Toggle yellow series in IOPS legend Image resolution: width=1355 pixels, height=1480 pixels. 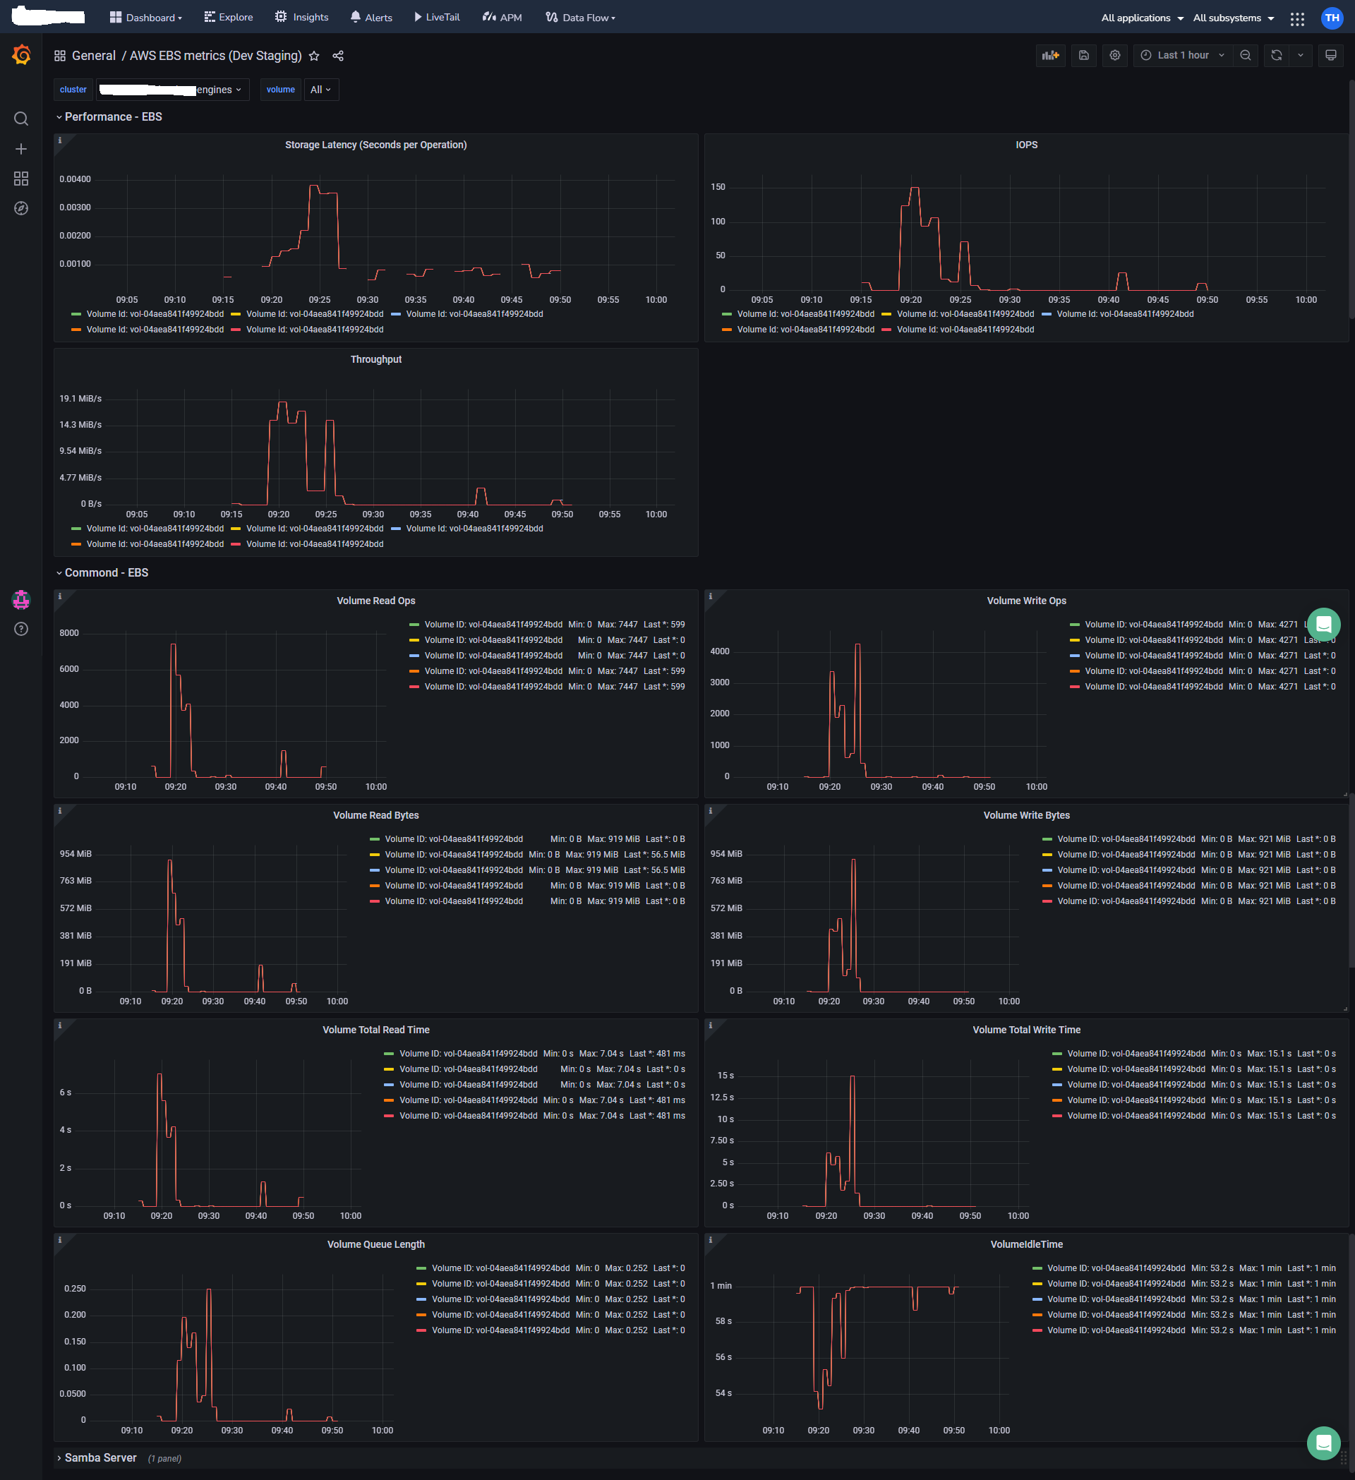(x=965, y=314)
